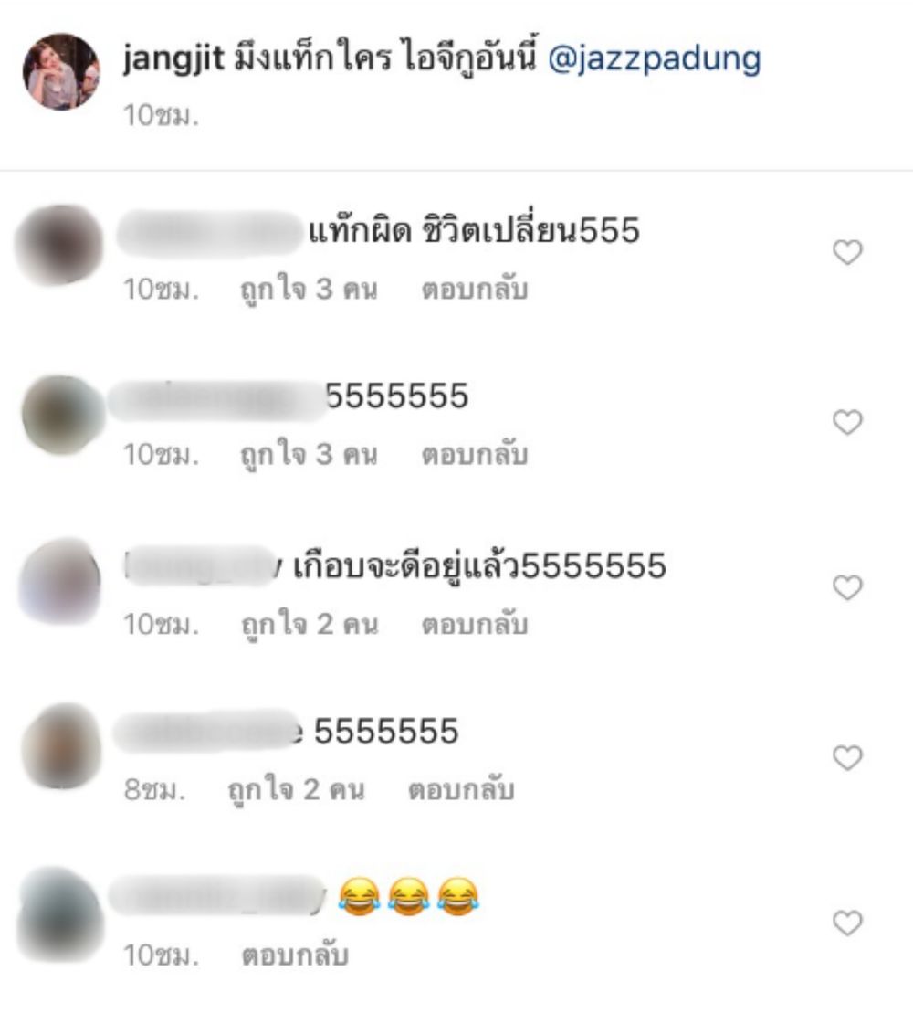Open jangjit's profile picture
This screenshot has width=913, height=1013.
[x=61, y=71]
